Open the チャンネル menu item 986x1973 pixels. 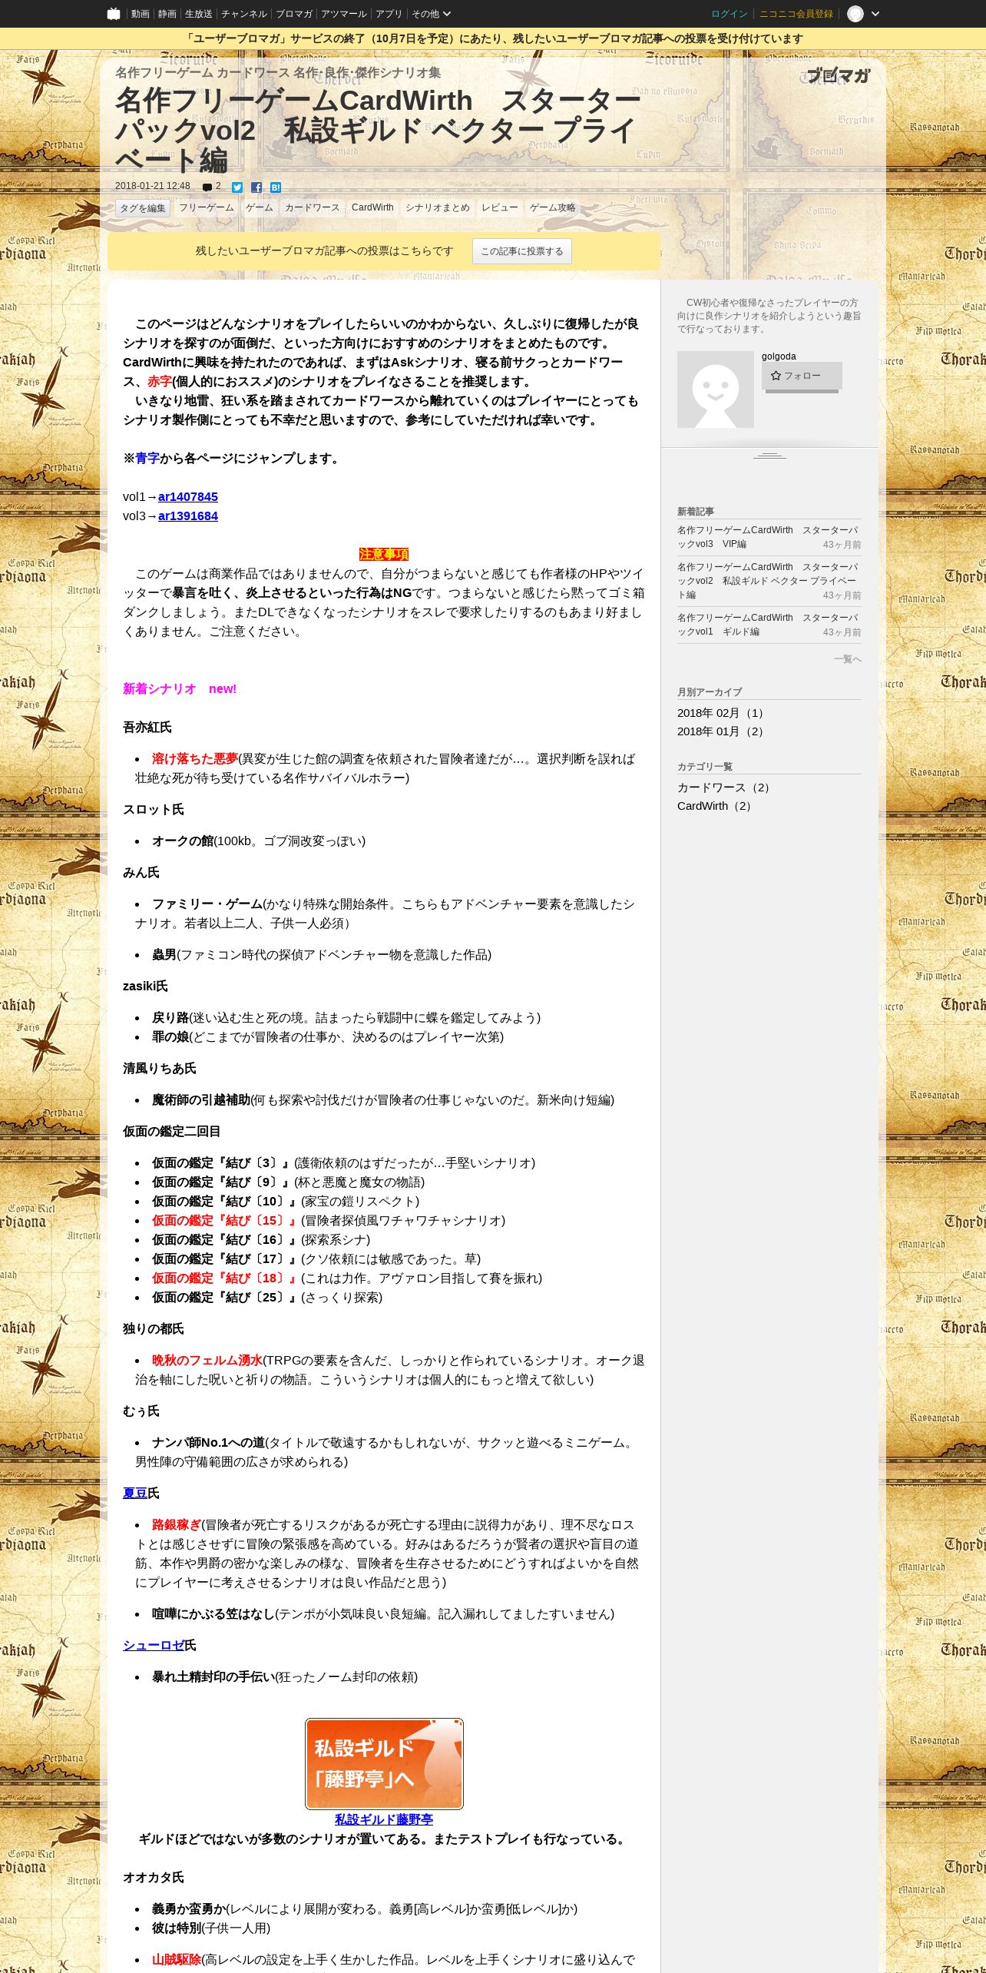click(x=244, y=14)
